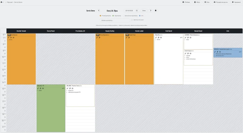
Task: Select the Veselý Ondřej column header
Action: coord(110,31)
